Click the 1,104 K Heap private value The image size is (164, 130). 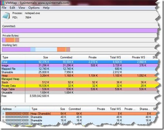click(93, 76)
